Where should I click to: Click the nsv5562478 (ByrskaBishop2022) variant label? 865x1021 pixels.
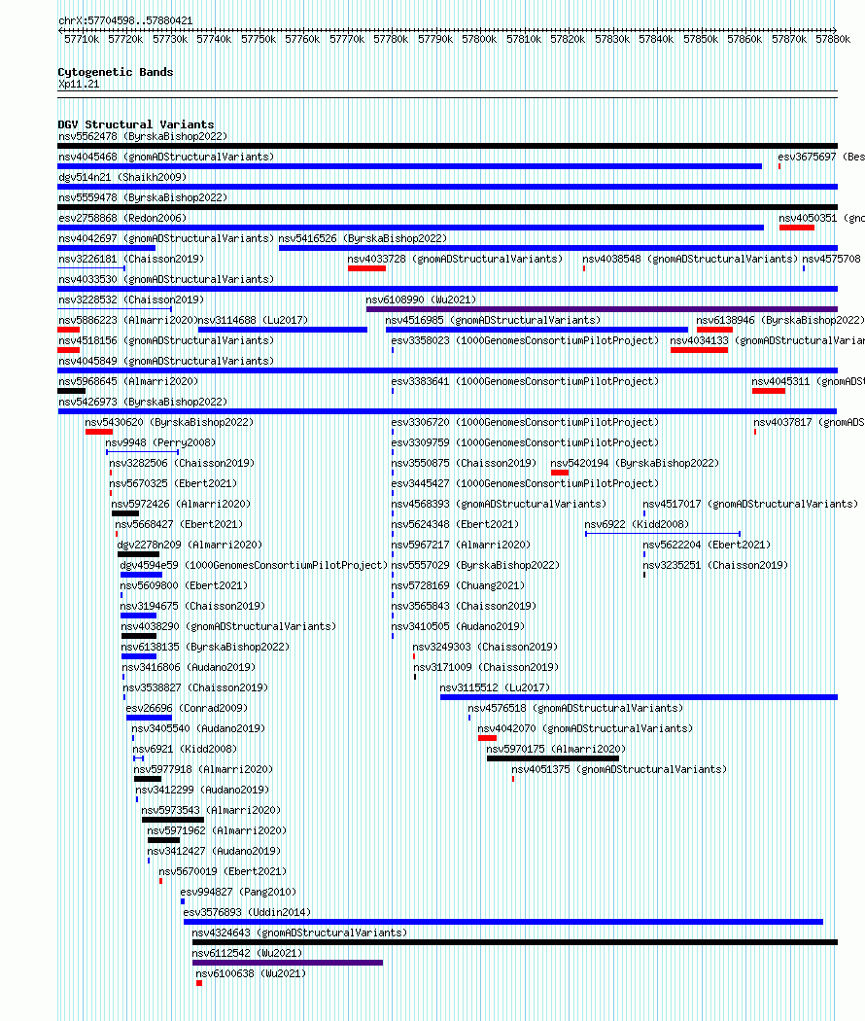click(x=143, y=137)
